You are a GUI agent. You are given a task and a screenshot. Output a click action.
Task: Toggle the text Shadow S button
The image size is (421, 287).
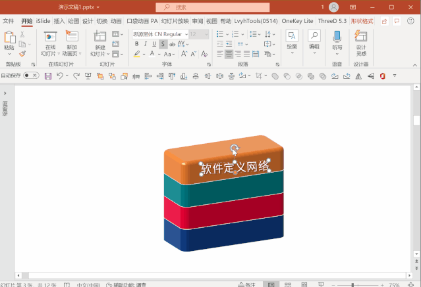163,44
